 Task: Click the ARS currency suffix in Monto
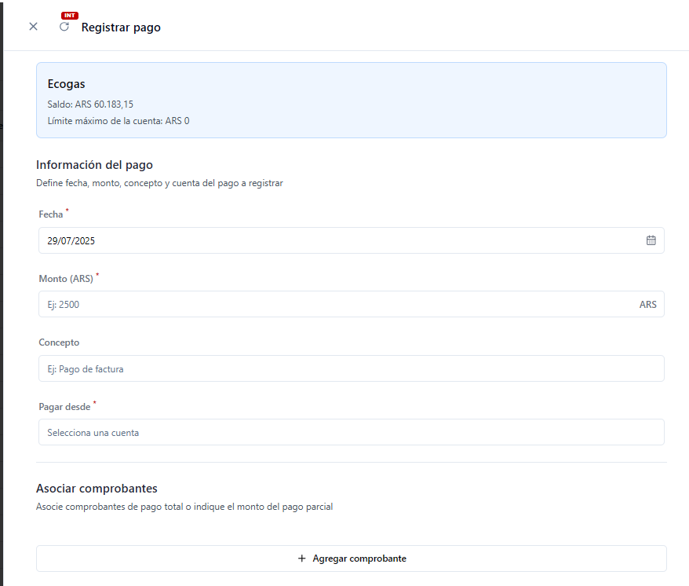click(647, 304)
